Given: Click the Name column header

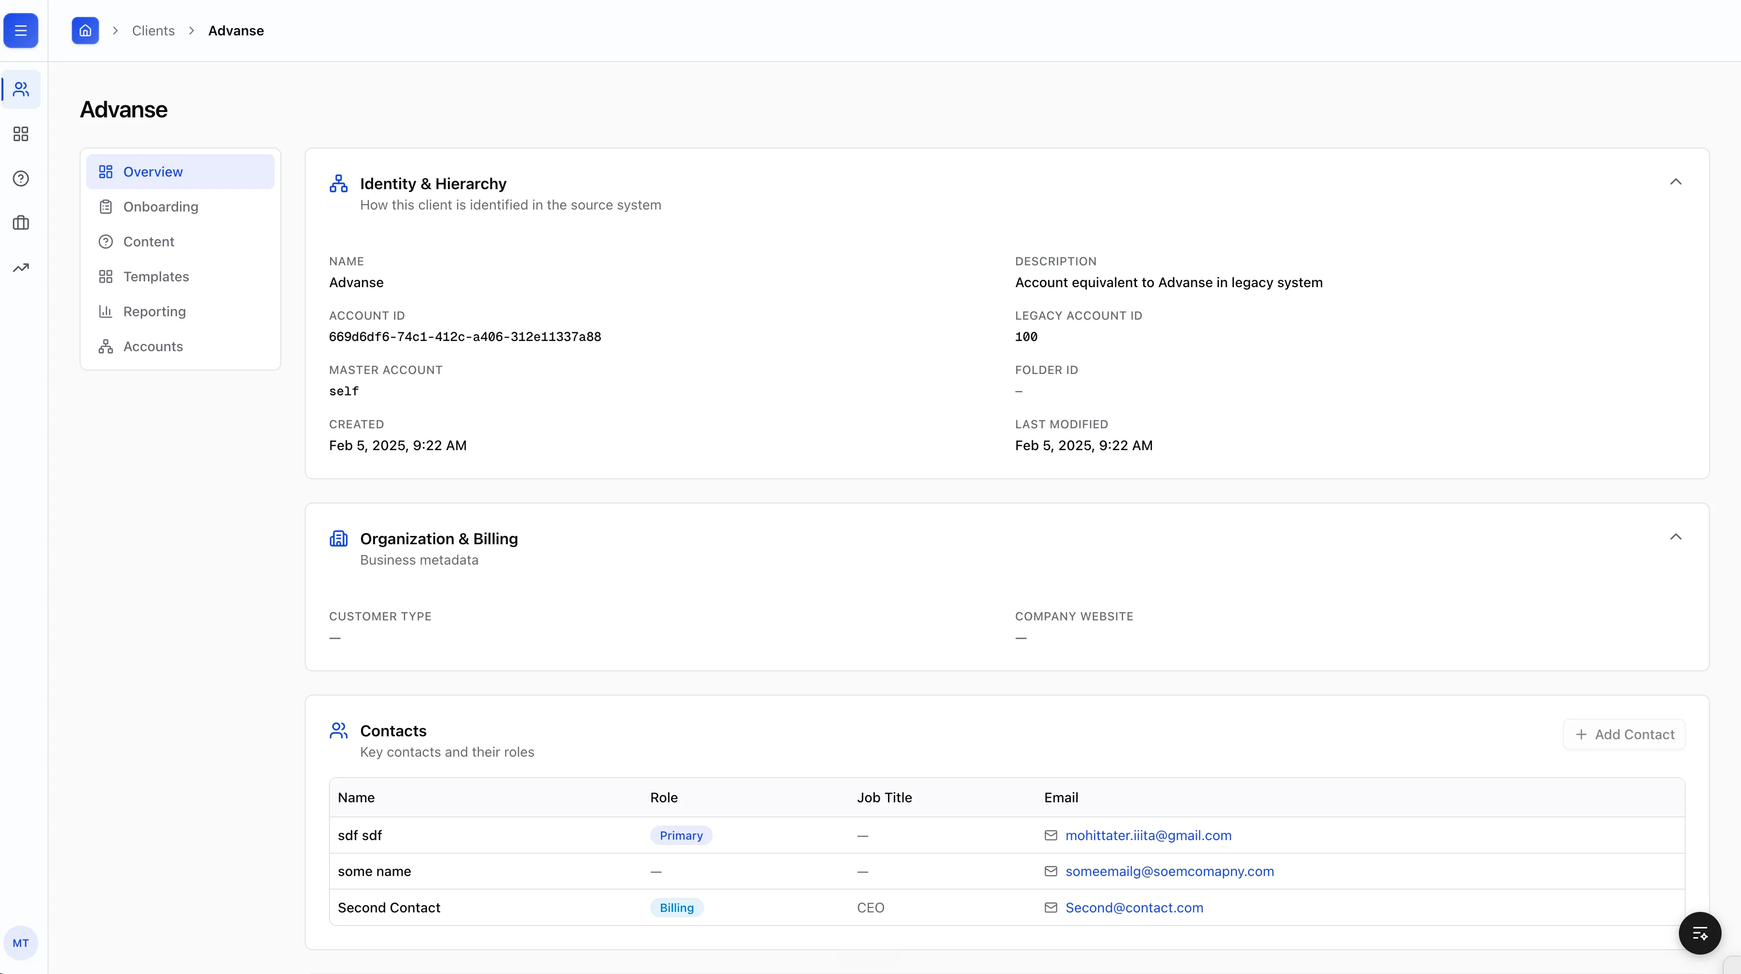Looking at the screenshot, I should [x=356, y=798].
